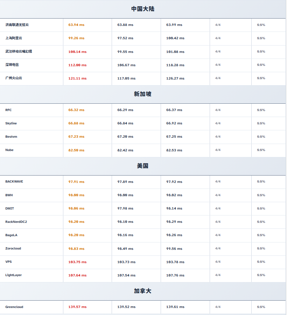Viewport: 287px width, 315px height.
Task: Click the DMIT maximum latency 98.14 ms
Action: 174,208
